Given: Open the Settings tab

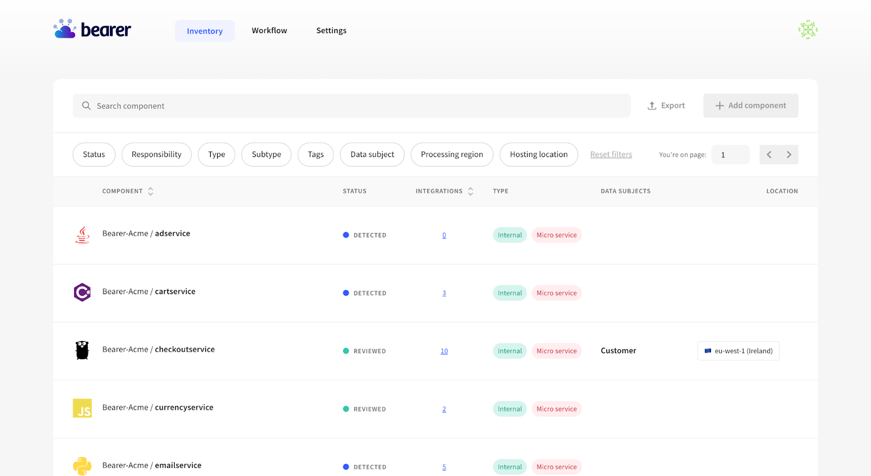Looking at the screenshot, I should pyautogui.click(x=331, y=30).
